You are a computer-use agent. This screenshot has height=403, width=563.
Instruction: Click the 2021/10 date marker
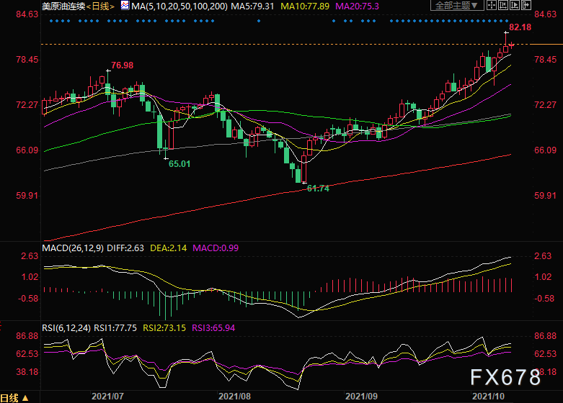tap(488, 397)
